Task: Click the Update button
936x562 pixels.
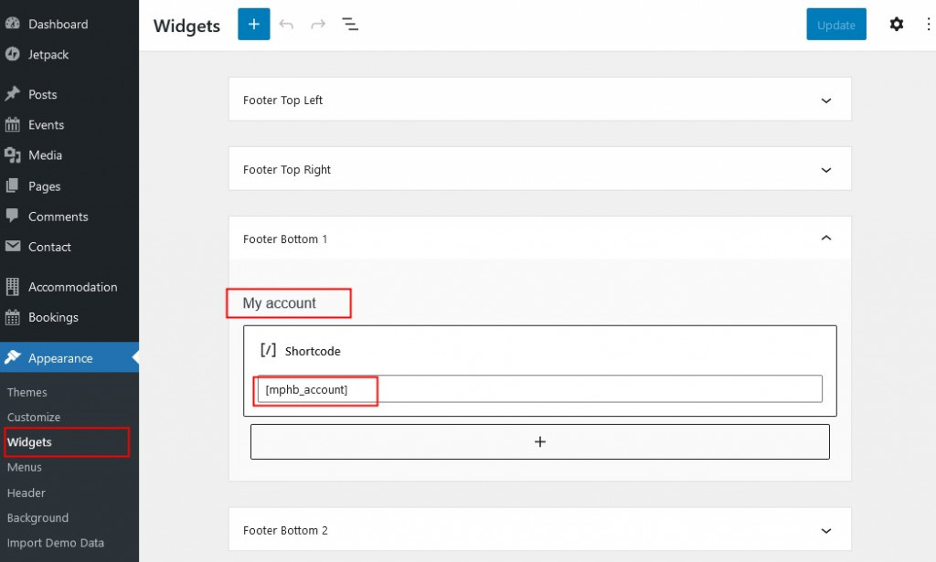Action: [835, 25]
